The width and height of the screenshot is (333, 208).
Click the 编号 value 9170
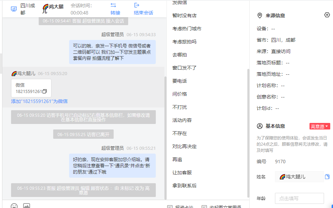[x=280, y=162]
